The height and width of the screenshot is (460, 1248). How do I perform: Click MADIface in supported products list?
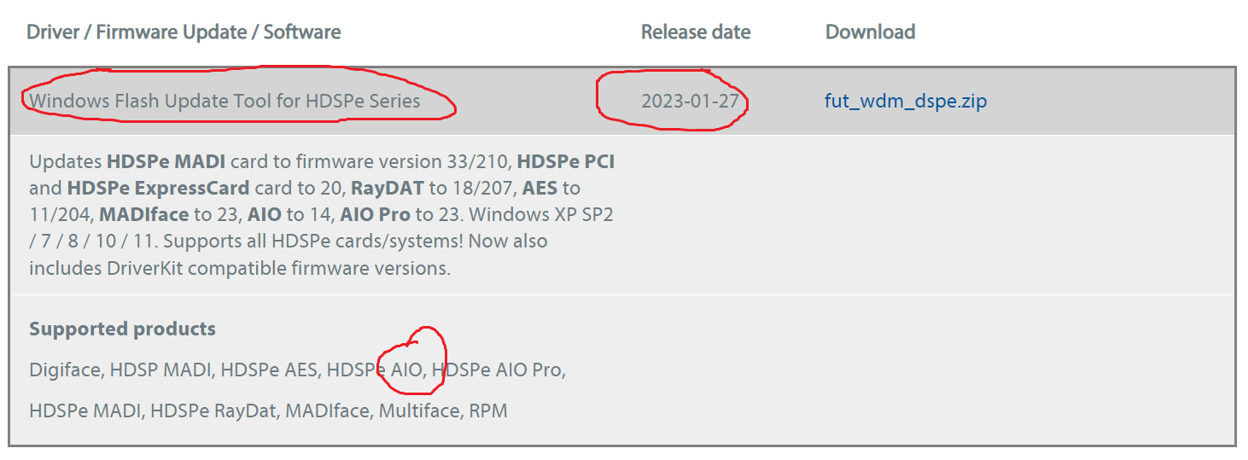coord(328,411)
